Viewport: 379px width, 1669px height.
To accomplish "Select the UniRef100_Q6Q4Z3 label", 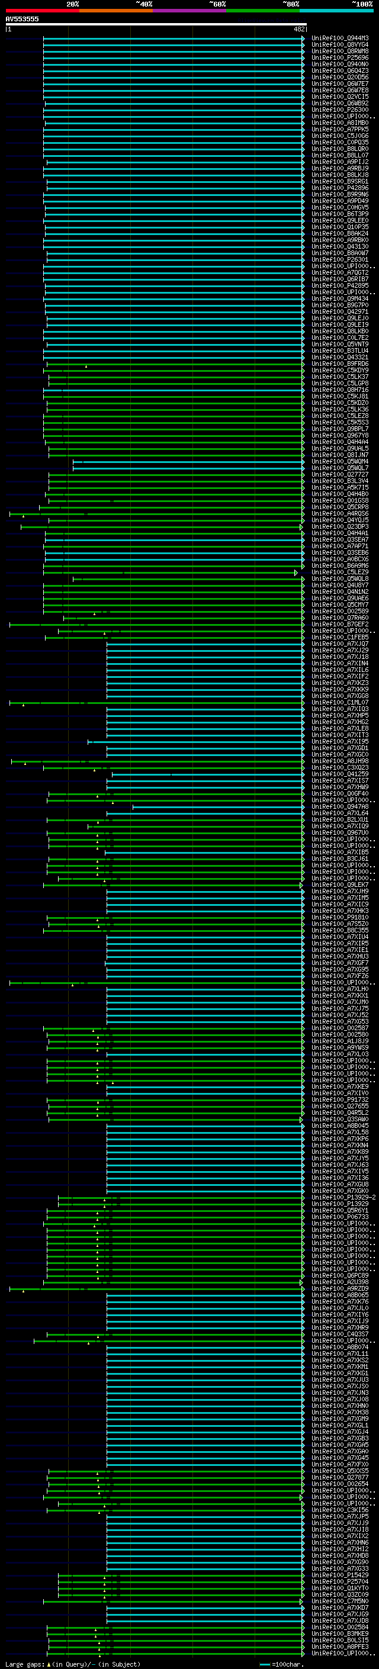I will point(340,70).
